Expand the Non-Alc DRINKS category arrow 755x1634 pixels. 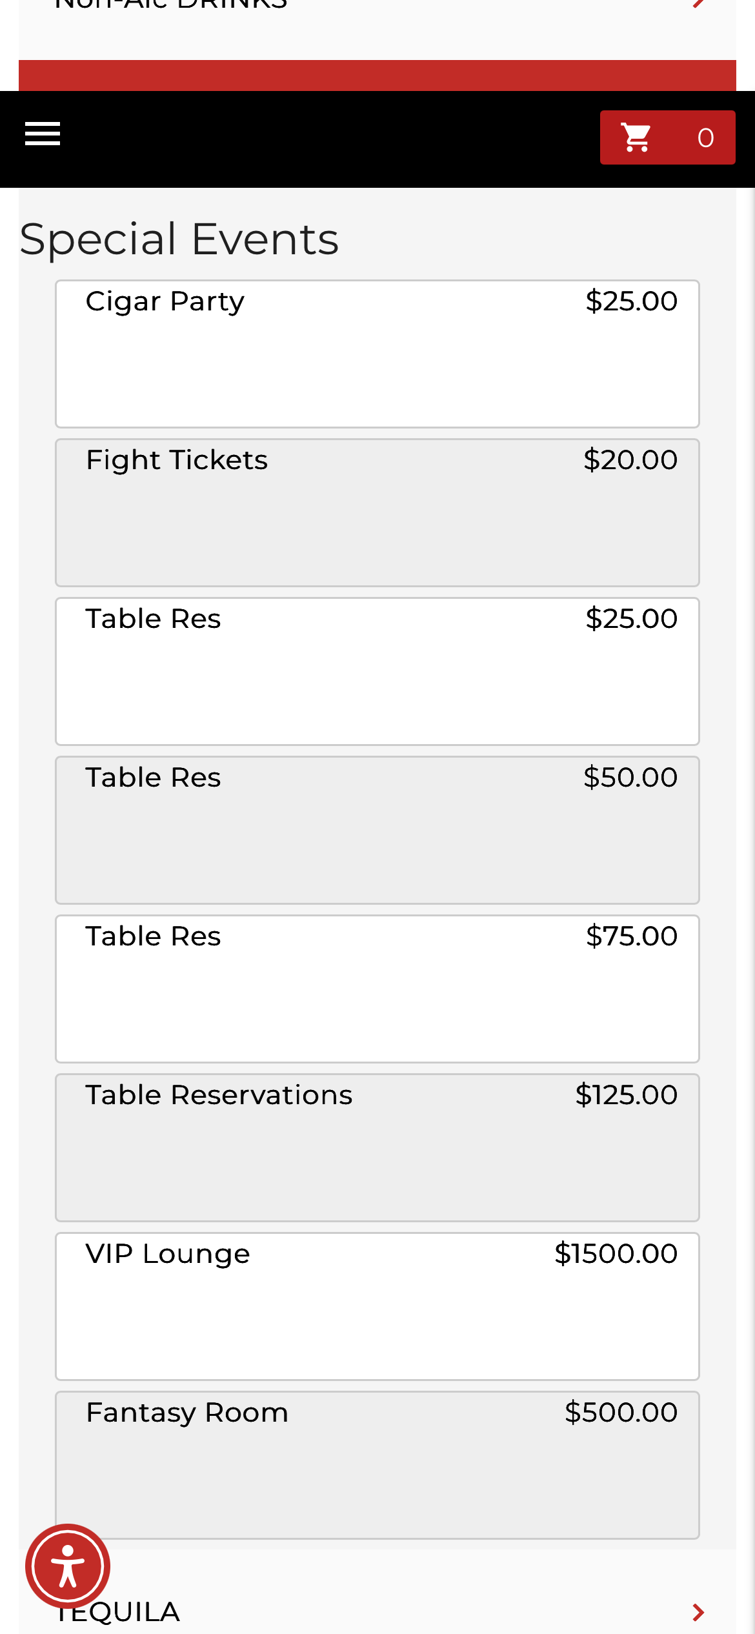pyautogui.click(x=698, y=4)
